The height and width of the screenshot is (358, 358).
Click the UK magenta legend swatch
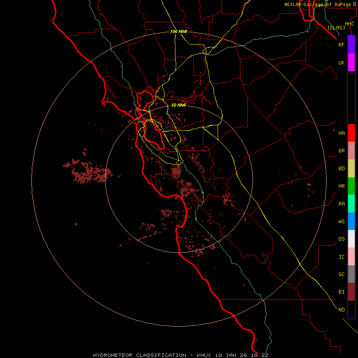click(x=351, y=62)
